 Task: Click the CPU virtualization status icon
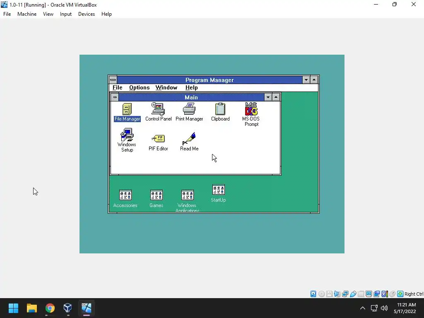(384, 294)
